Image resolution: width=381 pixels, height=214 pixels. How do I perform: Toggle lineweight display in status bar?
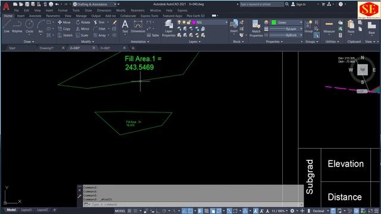(x=200, y=211)
